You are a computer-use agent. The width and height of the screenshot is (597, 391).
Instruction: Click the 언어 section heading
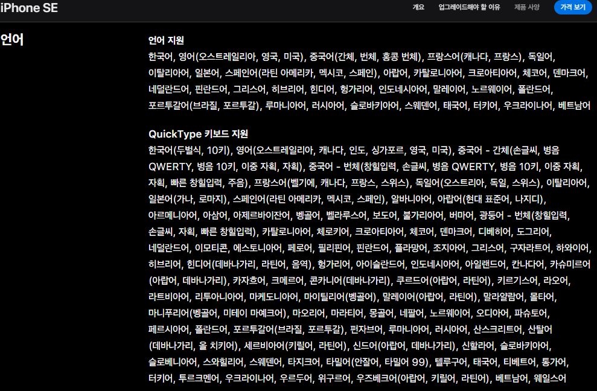point(12,40)
